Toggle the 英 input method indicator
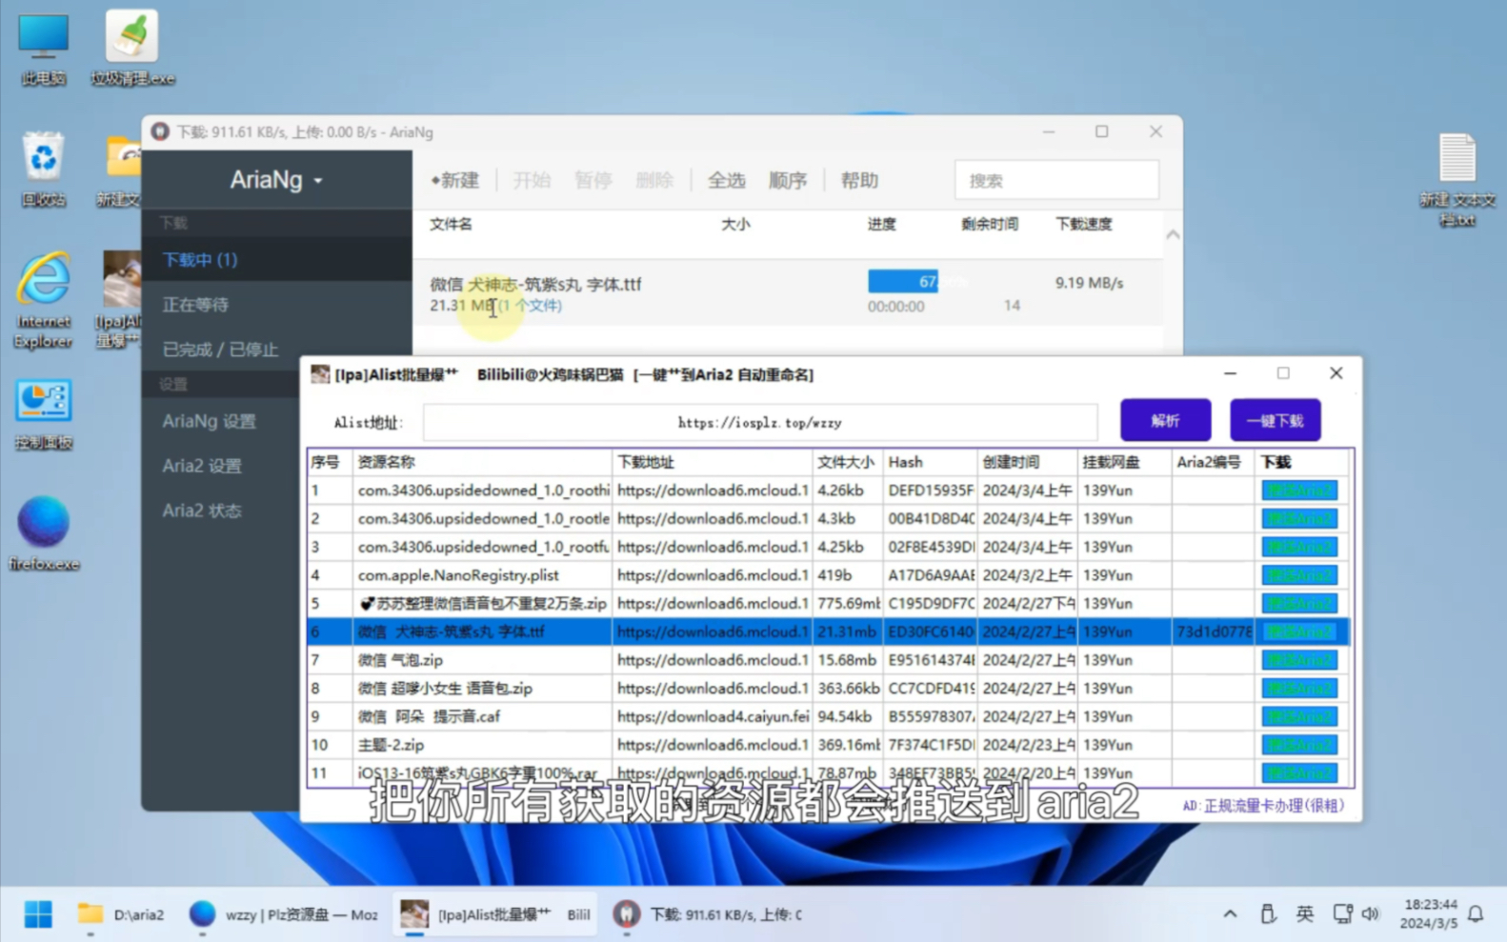The width and height of the screenshot is (1507, 942). 1304,914
